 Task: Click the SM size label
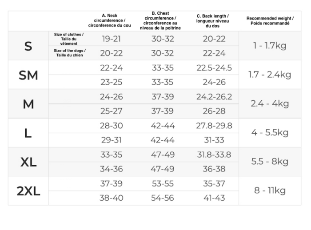click(x=28, y=75)
